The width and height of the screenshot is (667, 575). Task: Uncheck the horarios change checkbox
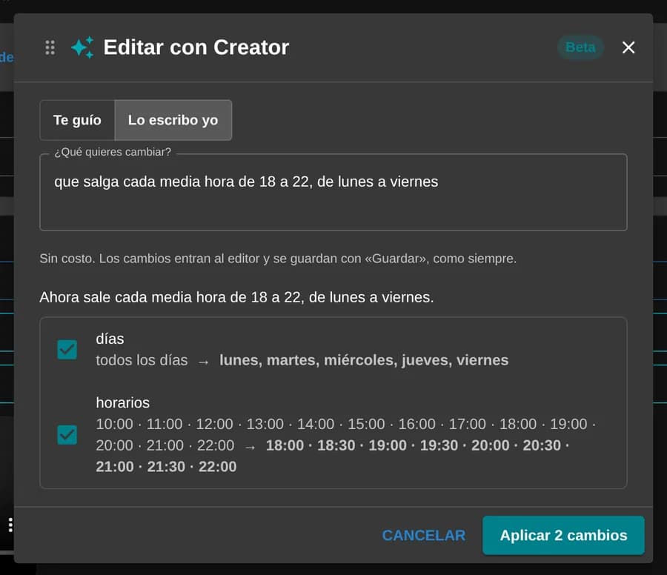click(67, 435)
